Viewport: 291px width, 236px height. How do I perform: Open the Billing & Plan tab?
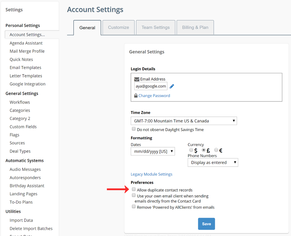[195, 27]
